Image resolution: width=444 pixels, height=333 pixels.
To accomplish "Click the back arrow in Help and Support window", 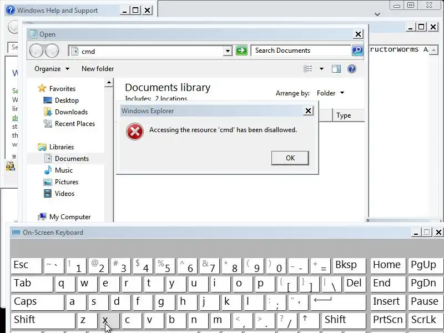I will coord(13,27).
